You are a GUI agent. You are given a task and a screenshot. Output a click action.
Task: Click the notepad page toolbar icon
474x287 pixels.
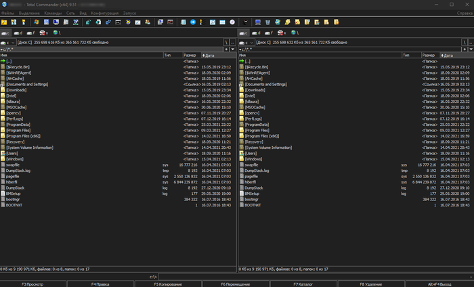[x=184, y=22]
